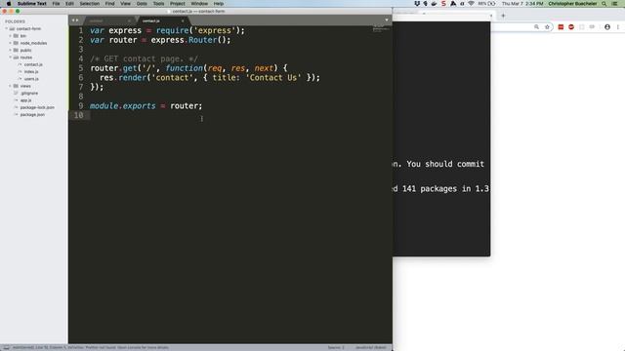The height and width of the screenshot is (351, 625).
Task: Close the contact.js editor tab
Action: (183, 20)
